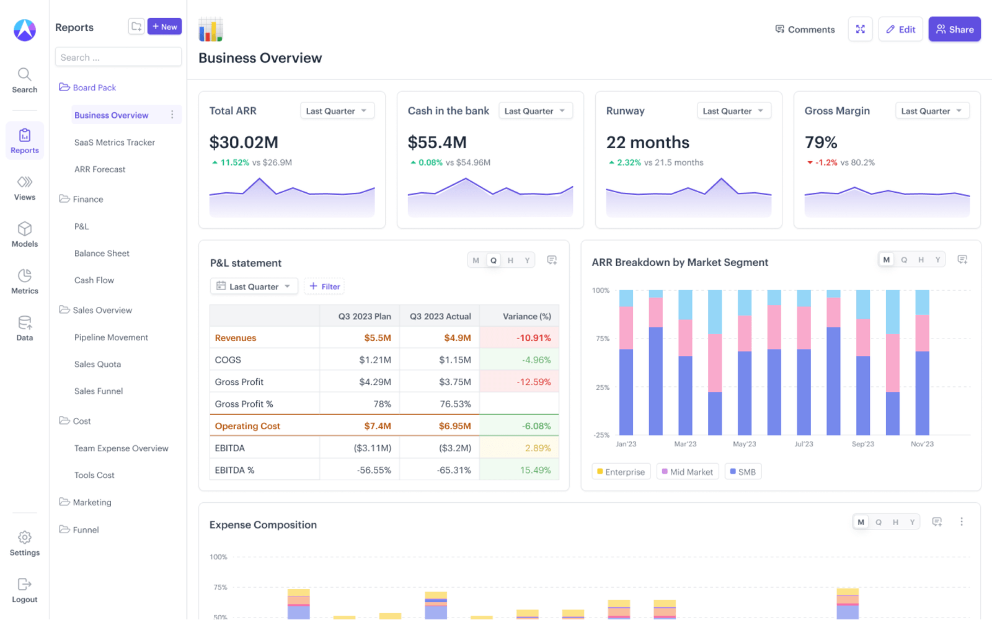Image resolution: width=992 pixels, height=620 pixels.
Task: Add a filter to the P&L statement
Action: coord(324,286)
